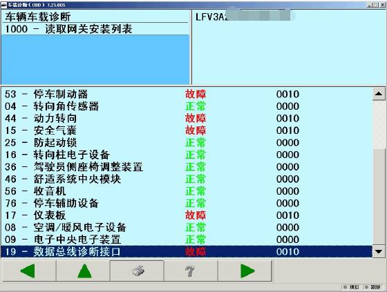Open help with the question mark button

pyautogui.click(x=191, y=271)
